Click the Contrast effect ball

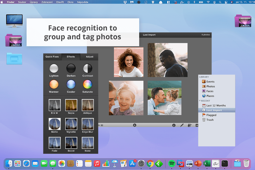click(87, 68)
